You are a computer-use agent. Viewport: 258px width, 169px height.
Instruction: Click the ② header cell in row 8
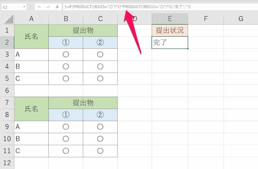pos(100,115)
